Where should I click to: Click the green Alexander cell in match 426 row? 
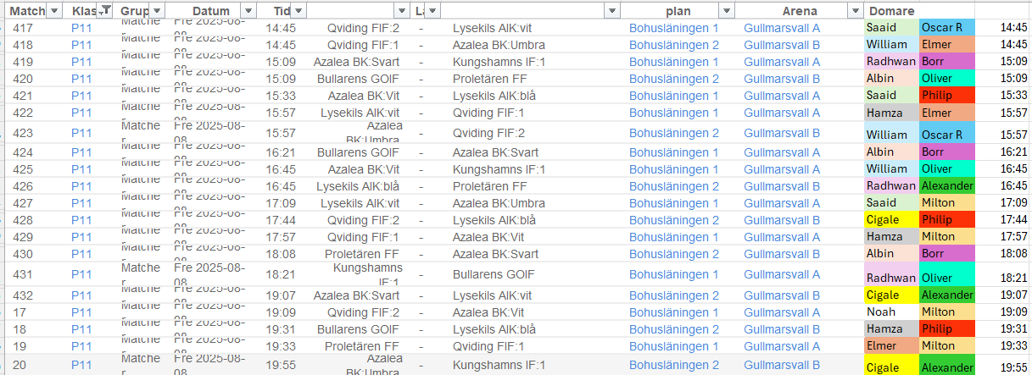946,186
